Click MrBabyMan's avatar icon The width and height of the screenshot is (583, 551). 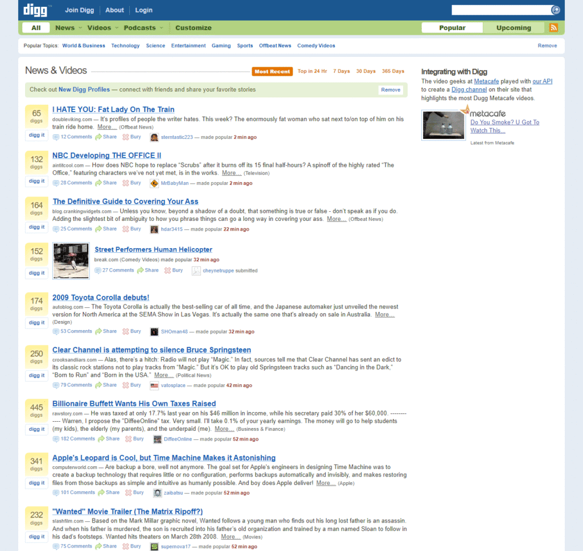click(x=154, y=183)
